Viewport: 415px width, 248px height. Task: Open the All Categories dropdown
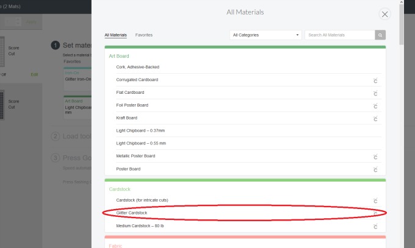265,35
